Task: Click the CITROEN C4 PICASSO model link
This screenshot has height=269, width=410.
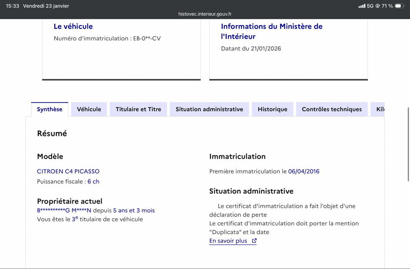Action: [68, 171]
